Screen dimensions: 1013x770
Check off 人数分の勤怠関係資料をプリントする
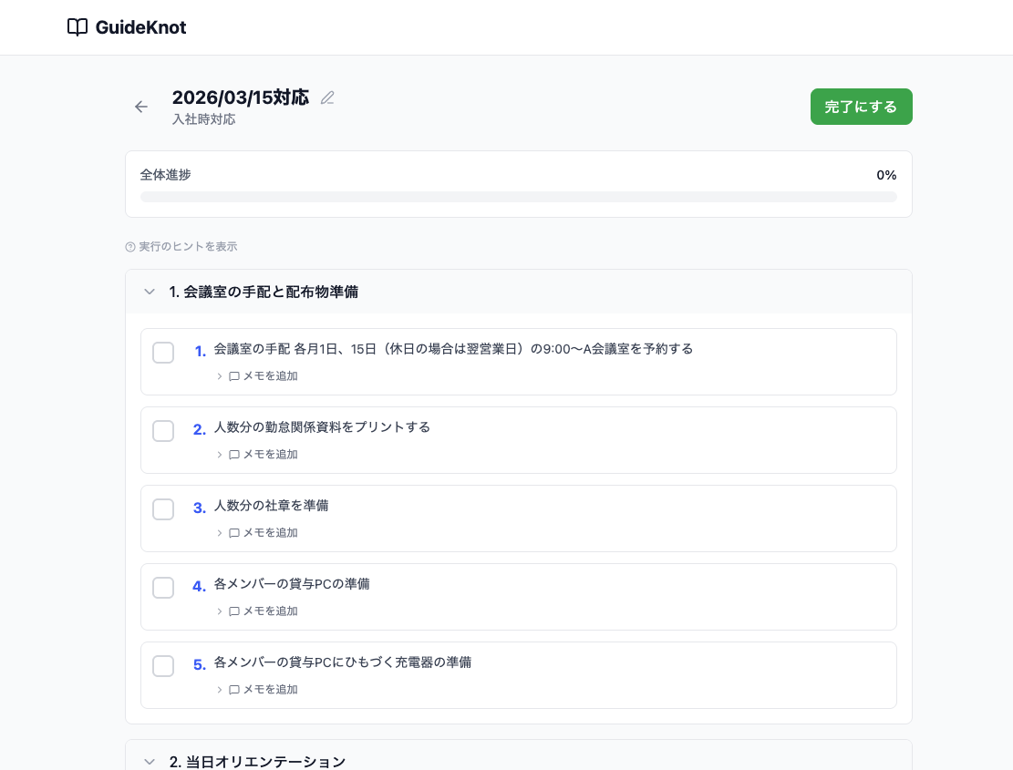pos(163,431)
